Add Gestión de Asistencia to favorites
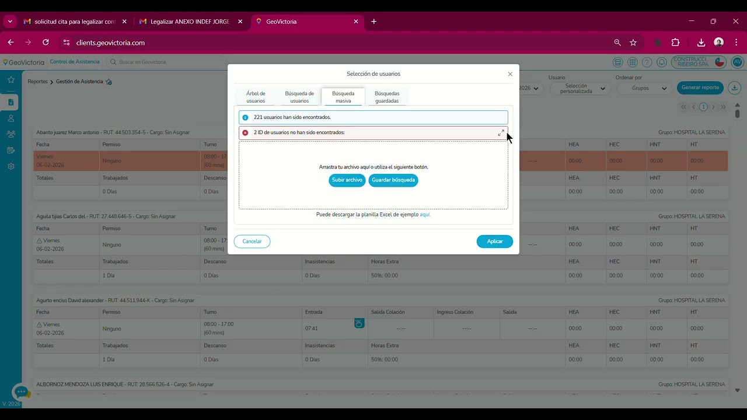Viewport: 747px width, 420px height. pyautogui.click(x=109, y=82)
